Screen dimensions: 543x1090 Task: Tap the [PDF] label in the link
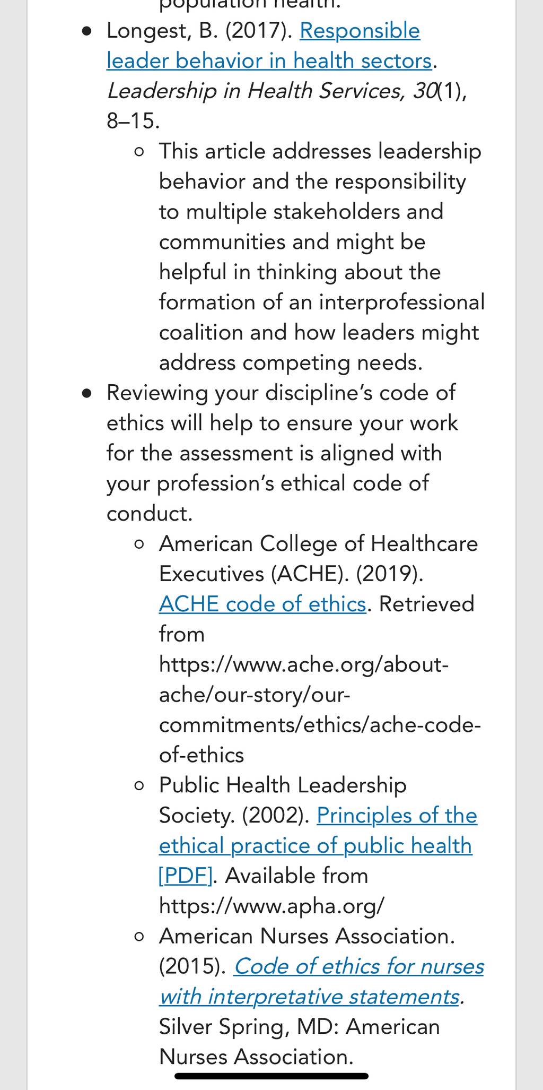tap(186, 876)
